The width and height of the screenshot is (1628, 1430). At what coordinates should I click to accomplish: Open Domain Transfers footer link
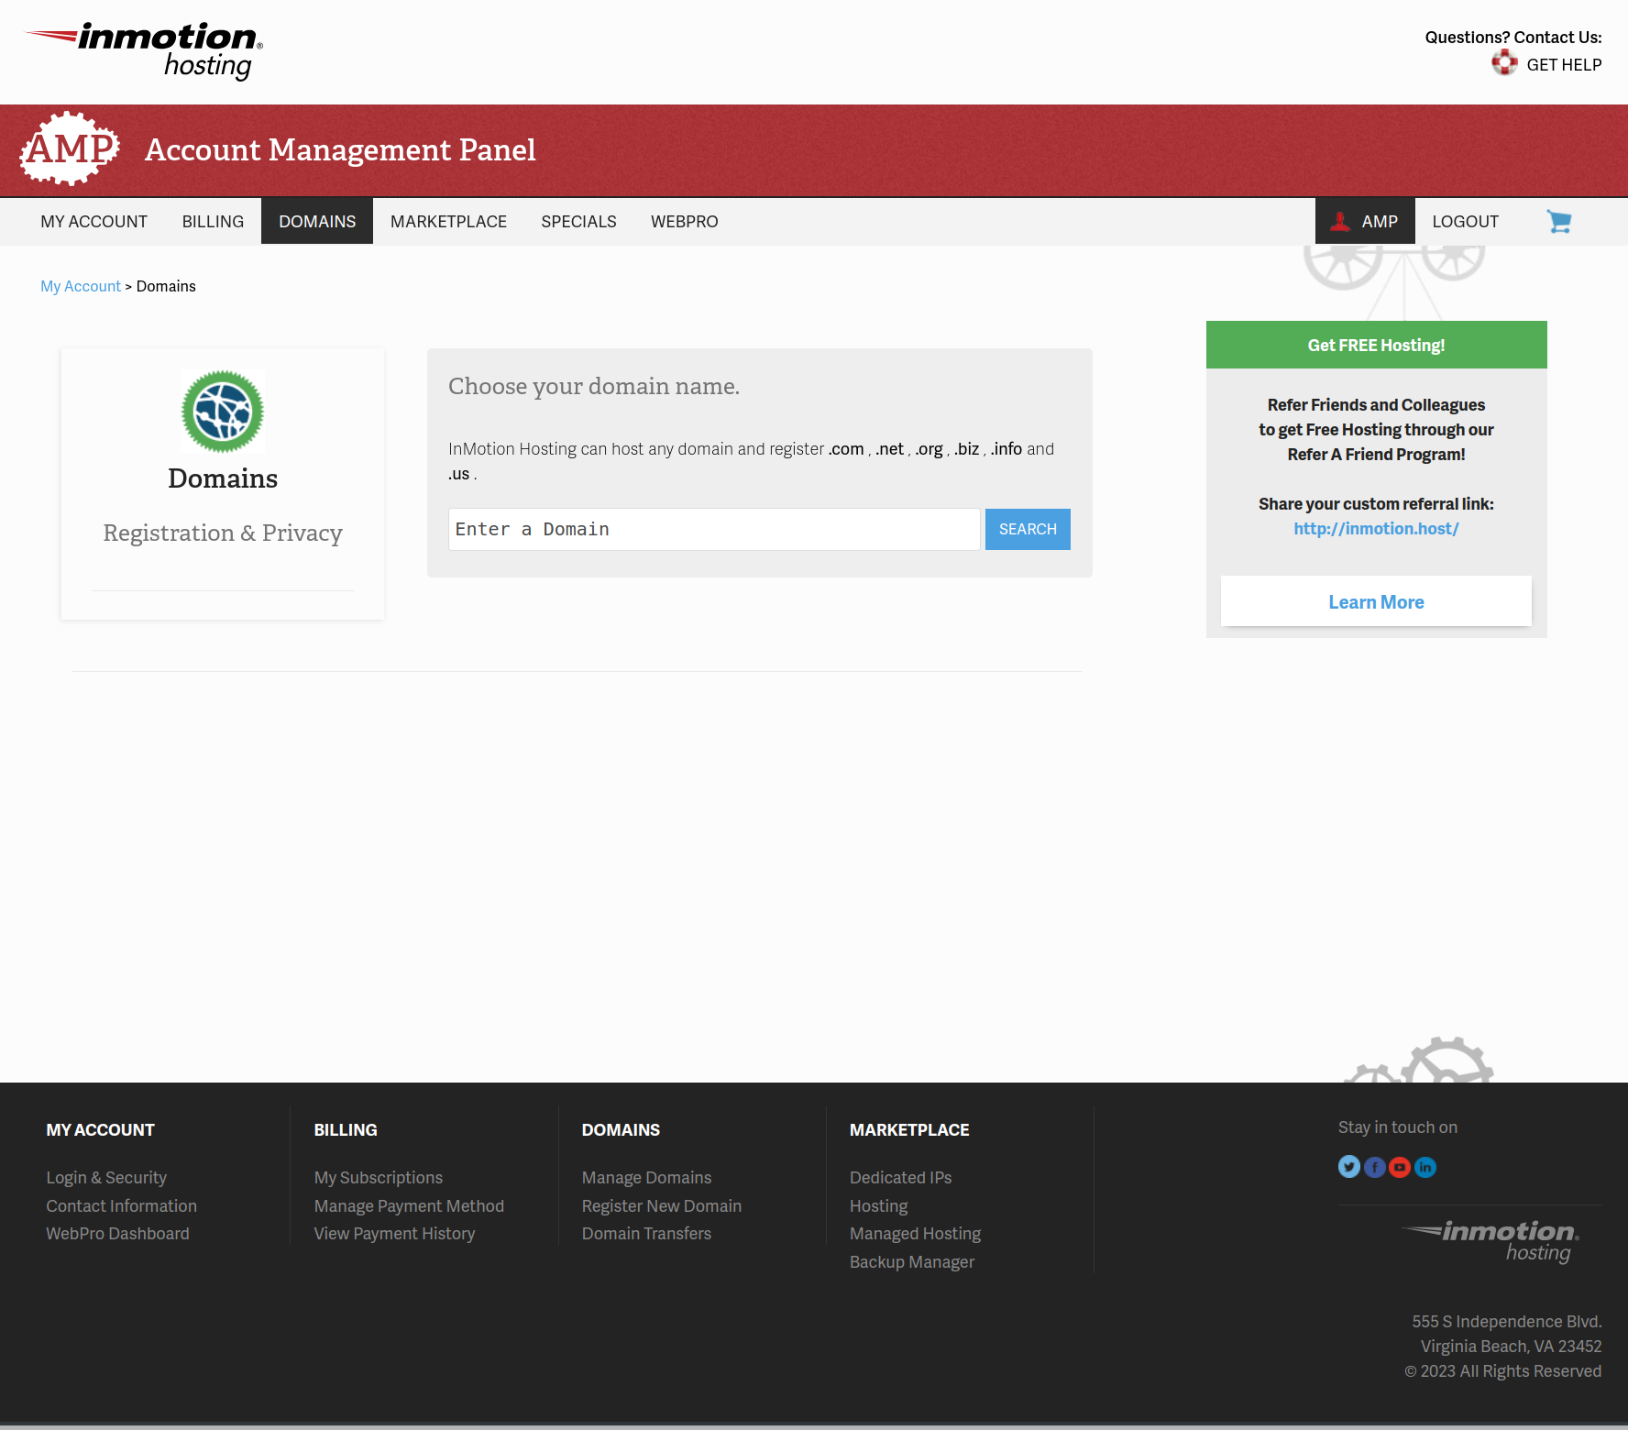pyautogui.click(x=646, y=1234)
